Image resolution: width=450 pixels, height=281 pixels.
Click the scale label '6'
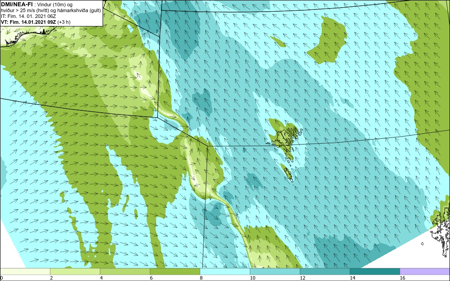coord(151,278)
